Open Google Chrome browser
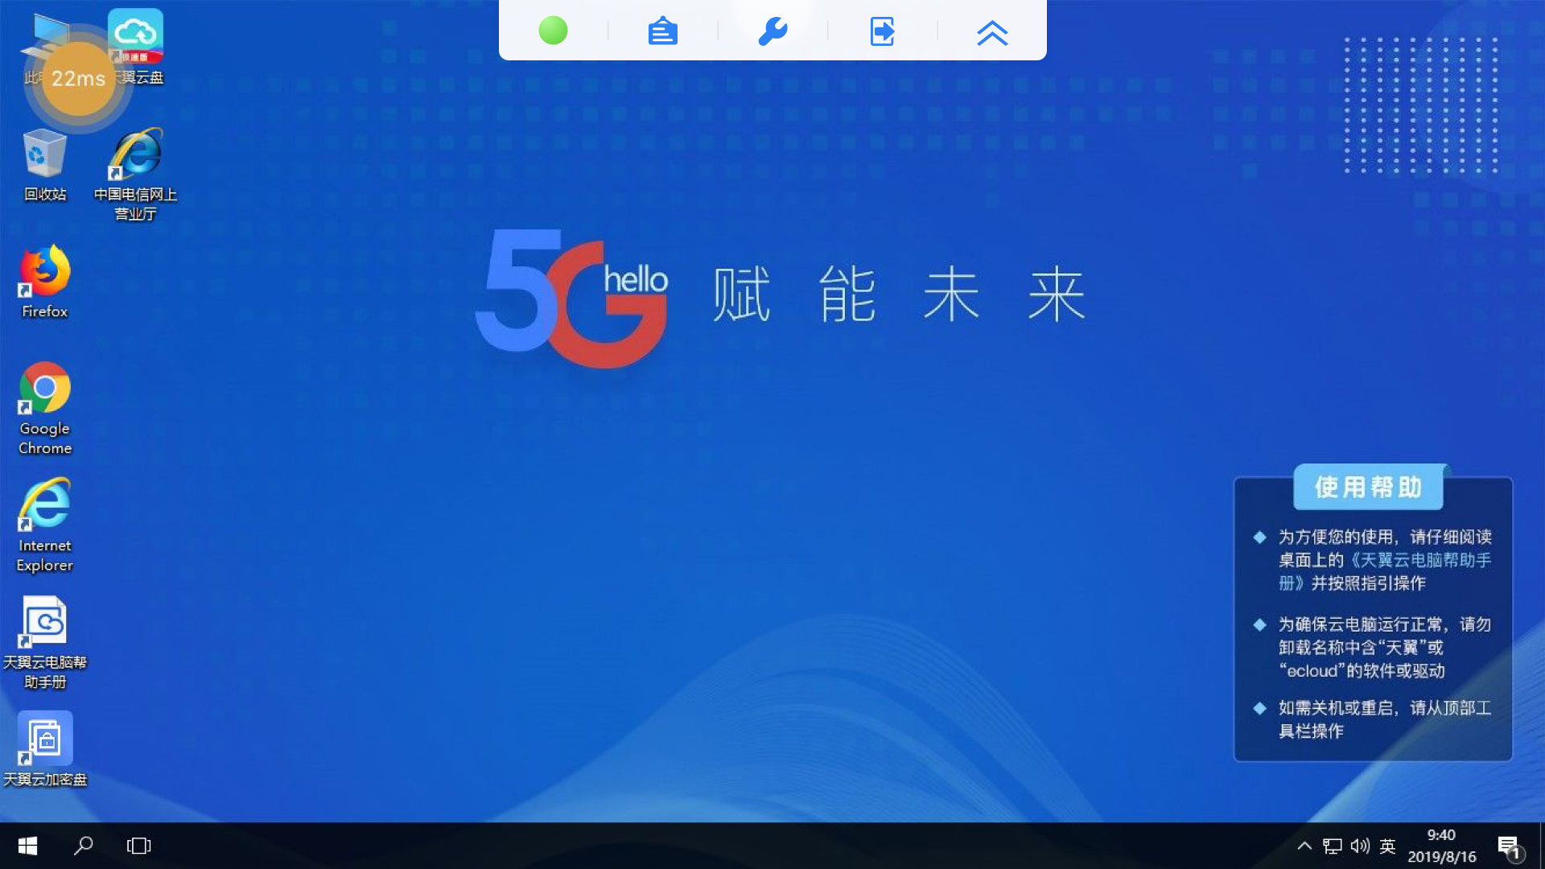1545x869 pixels. coord(44,410)
